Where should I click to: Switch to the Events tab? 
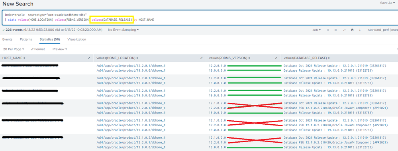point(7,39)
